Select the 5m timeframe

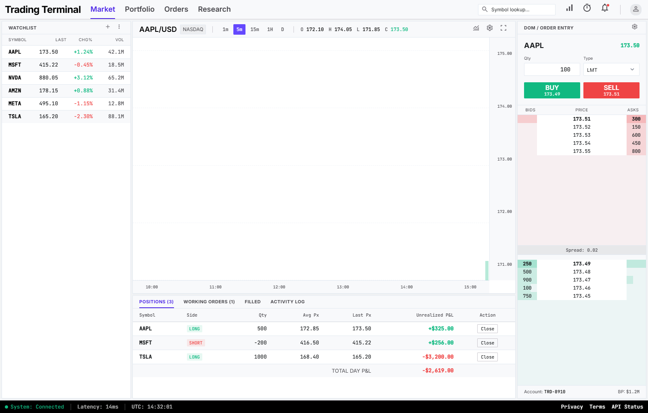coord(239,29)
